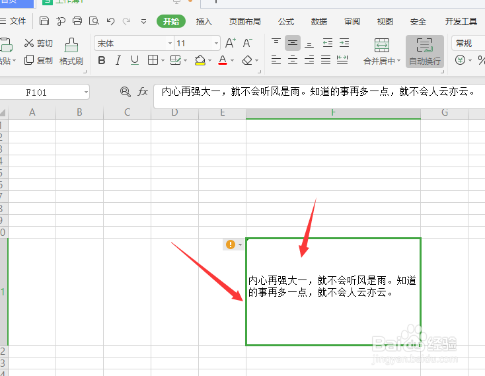
Task: Open Name Box dropdown F101
Action: 86,92
